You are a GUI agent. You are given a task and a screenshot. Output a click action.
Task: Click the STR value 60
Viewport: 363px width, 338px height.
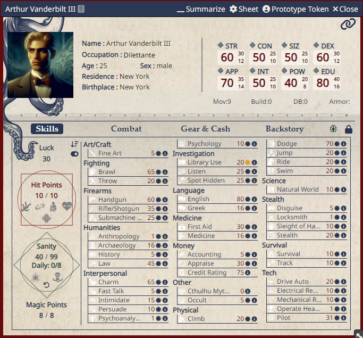tap(227, 57)
